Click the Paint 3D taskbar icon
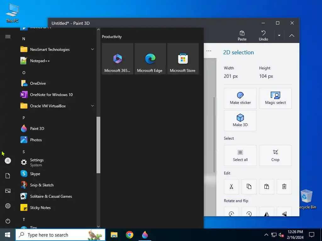Viewport: 322px width, 241px height. [145, 235]
